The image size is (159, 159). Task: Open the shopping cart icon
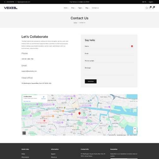pos(153,8)
